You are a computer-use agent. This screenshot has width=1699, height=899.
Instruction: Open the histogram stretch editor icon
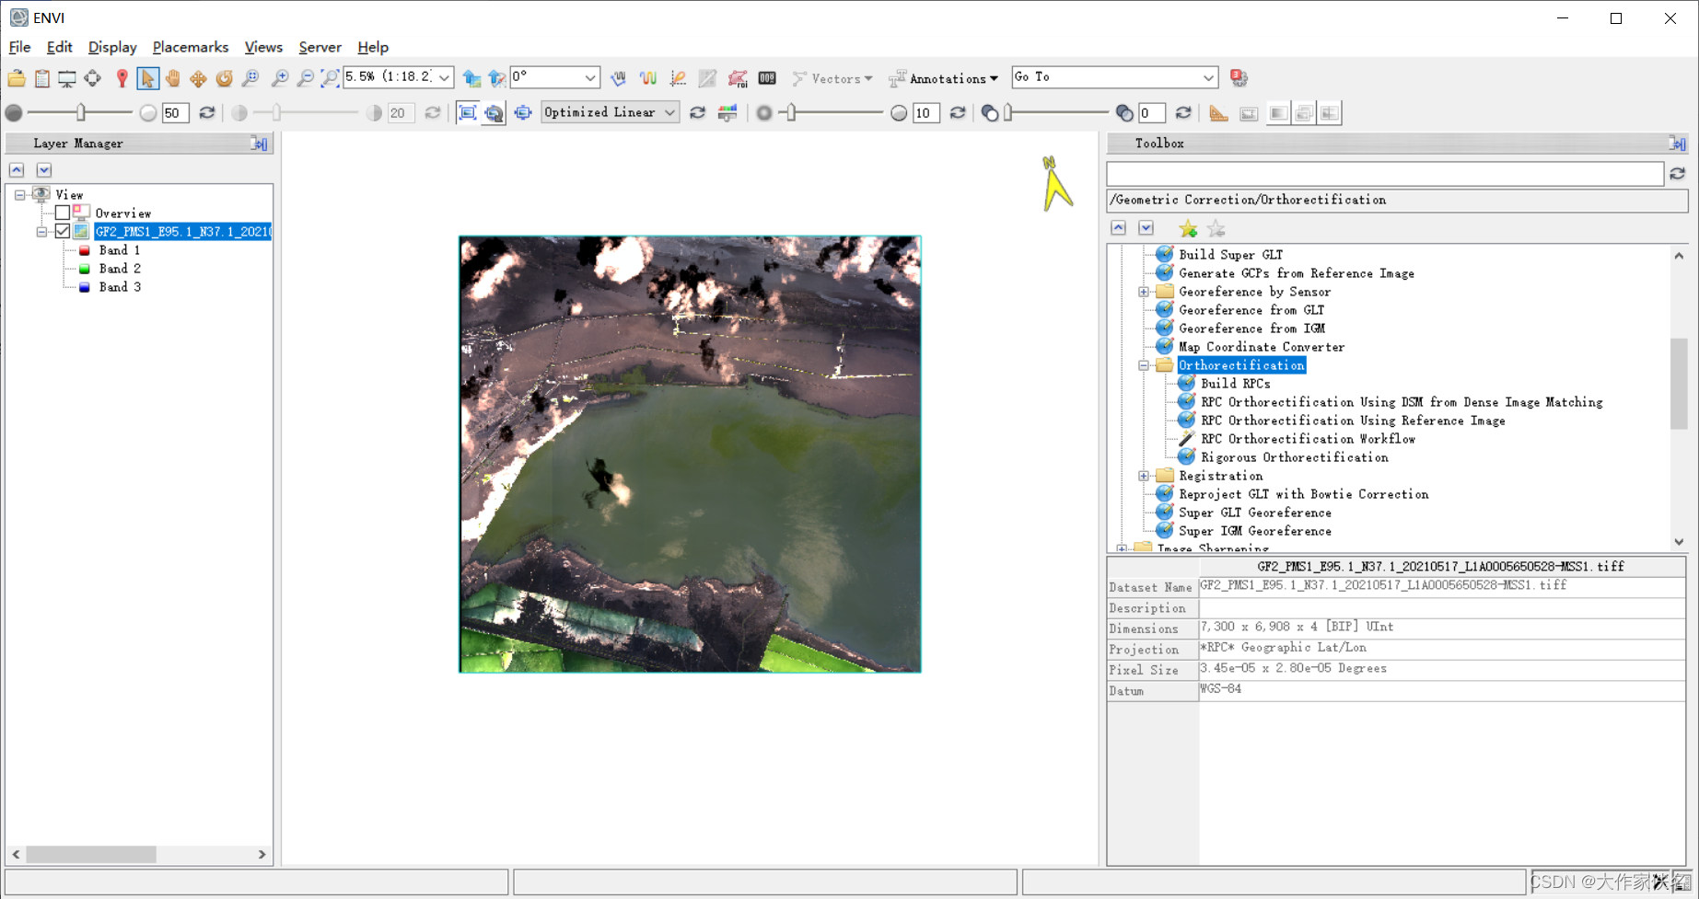(727, 112)
